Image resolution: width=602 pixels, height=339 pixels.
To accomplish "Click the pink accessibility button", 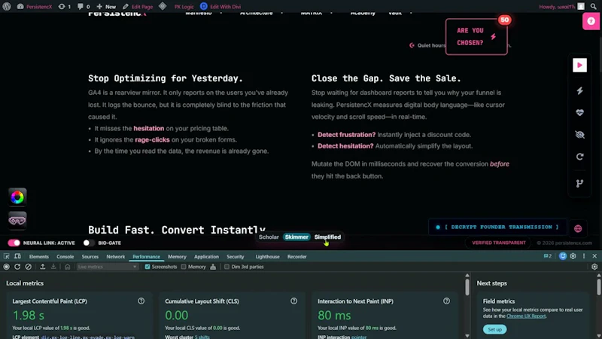I will [591, 21].
